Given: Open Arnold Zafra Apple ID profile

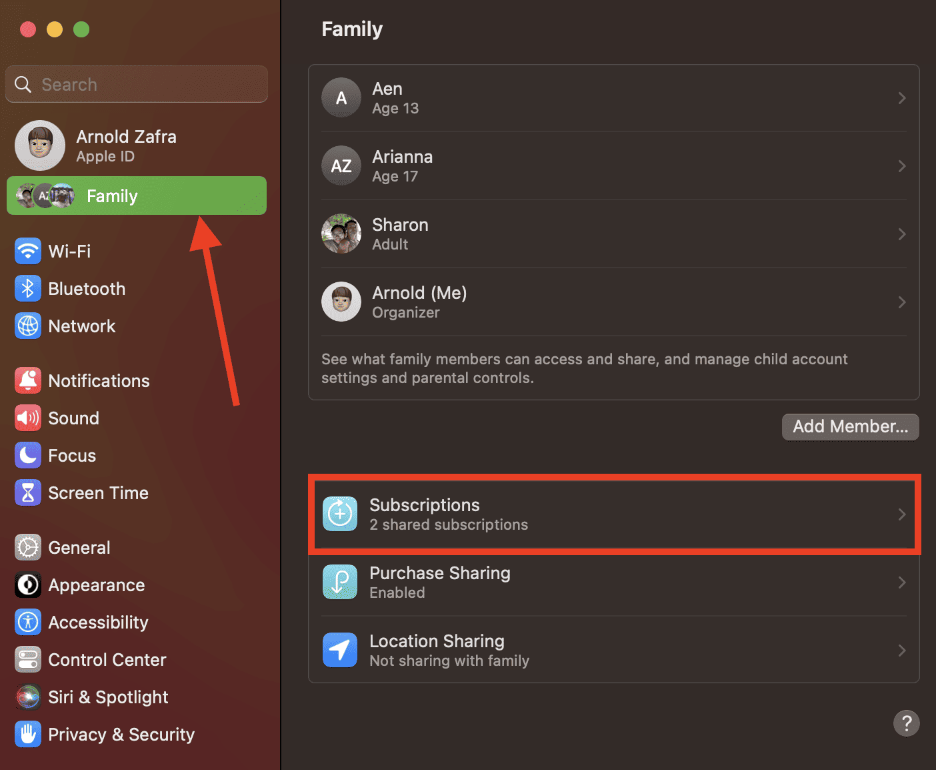Looking at the screenshot, I should click(125, 145).
